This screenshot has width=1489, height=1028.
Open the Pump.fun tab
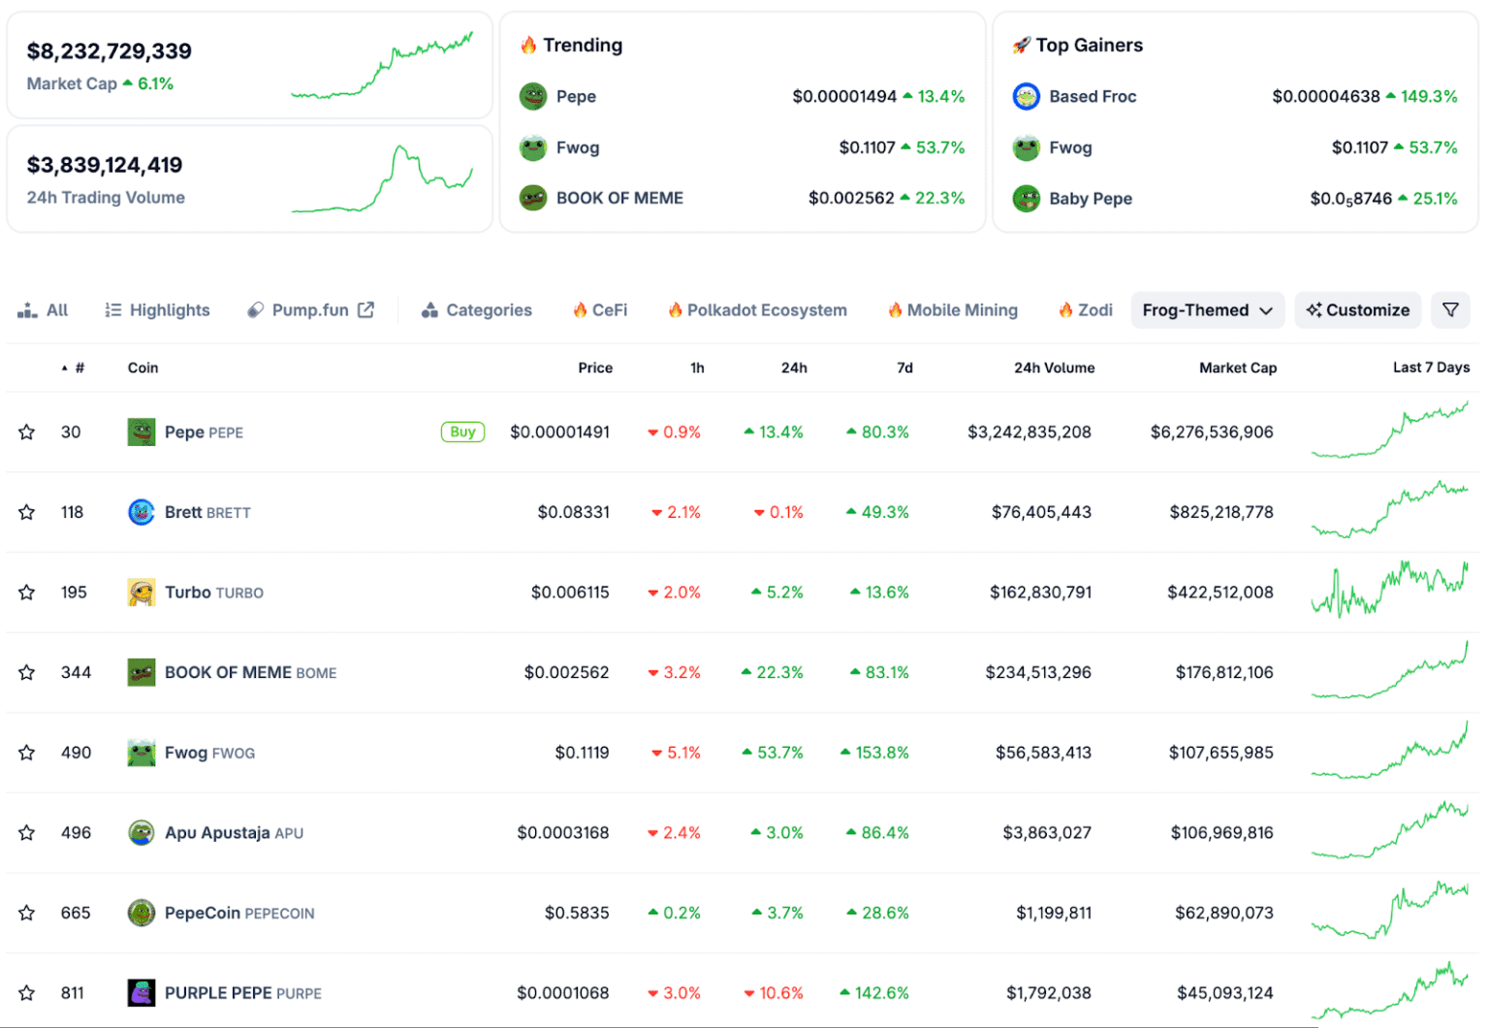(x=310, y=310)
